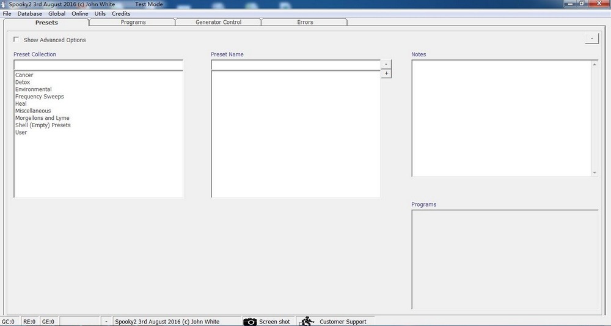The image size is (611, 326).
Task: Open the Database menu
Action: point(29,13)
